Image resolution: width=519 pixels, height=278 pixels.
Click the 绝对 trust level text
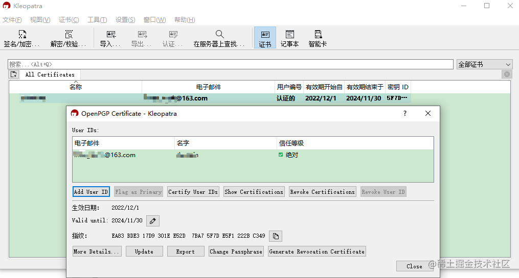click(292, 155)
